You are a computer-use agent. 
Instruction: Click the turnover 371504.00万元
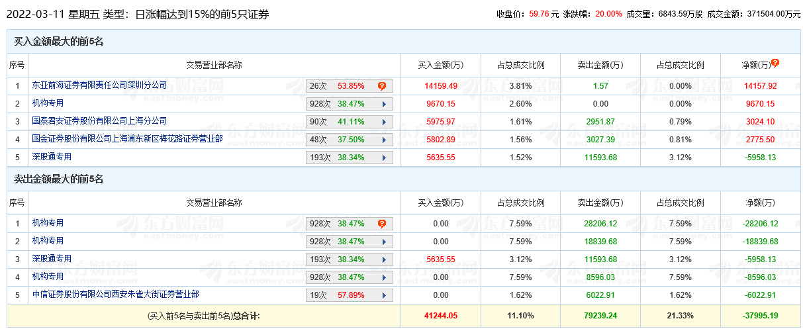pyautogui.click(x=773, y=13)
